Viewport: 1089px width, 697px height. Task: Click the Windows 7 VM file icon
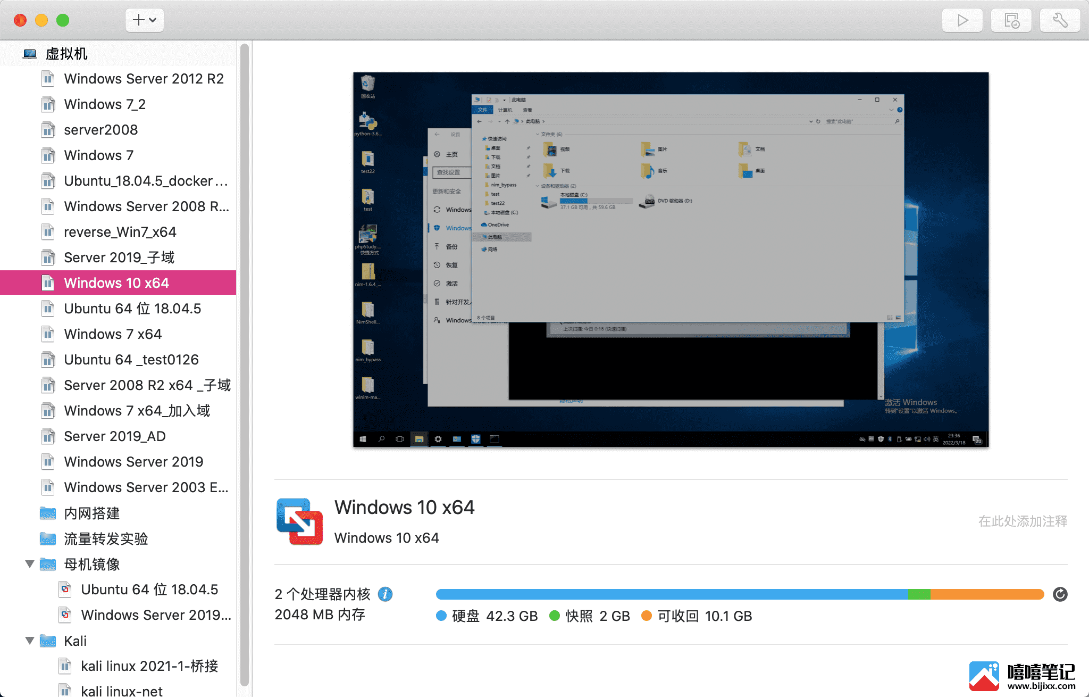(x=48, y=155)
